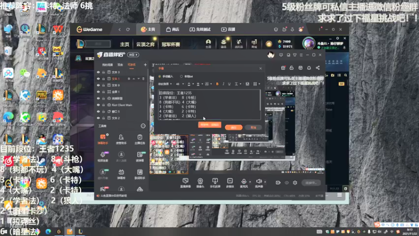Switch to the 云顶之弈 tab in League client

145,45
